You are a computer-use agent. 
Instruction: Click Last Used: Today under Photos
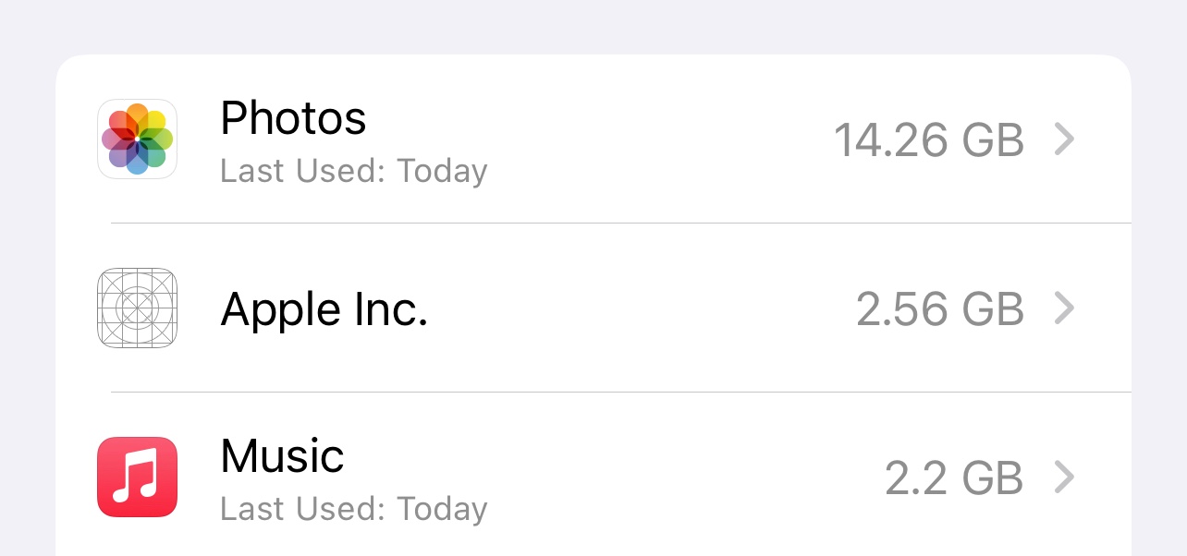pos(354,171)
